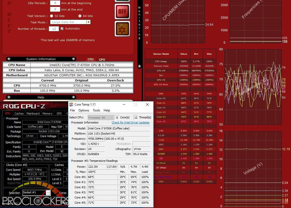This screenshot has height=208, width=291.
Task: Click the CPUID value 0x906EA
Action: click(96, 154)
